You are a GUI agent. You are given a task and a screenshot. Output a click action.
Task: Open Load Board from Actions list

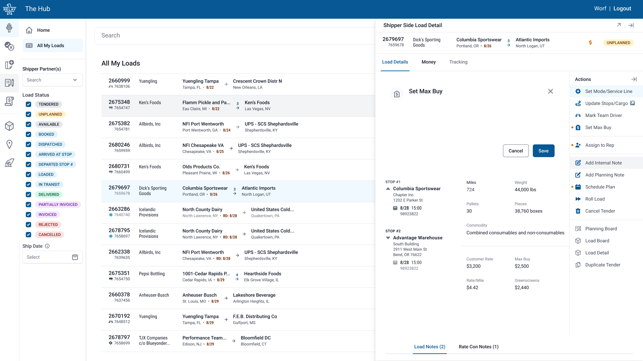pos(606,241)
